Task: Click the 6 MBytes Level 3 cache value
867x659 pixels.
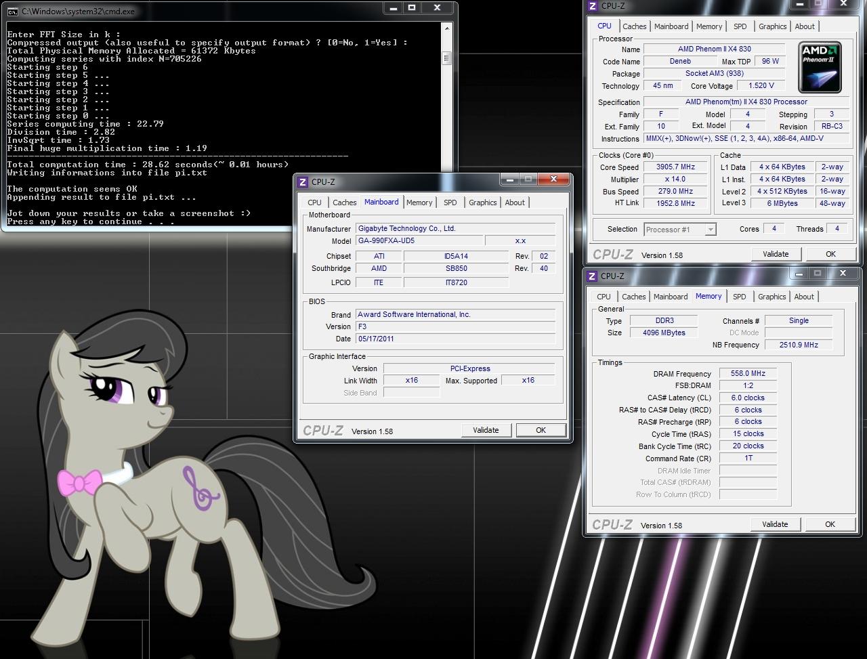Action: [782, 203]
